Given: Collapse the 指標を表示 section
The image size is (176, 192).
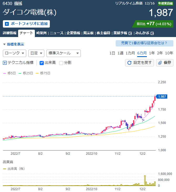Looking at the screenshot, I should (14, 44).
